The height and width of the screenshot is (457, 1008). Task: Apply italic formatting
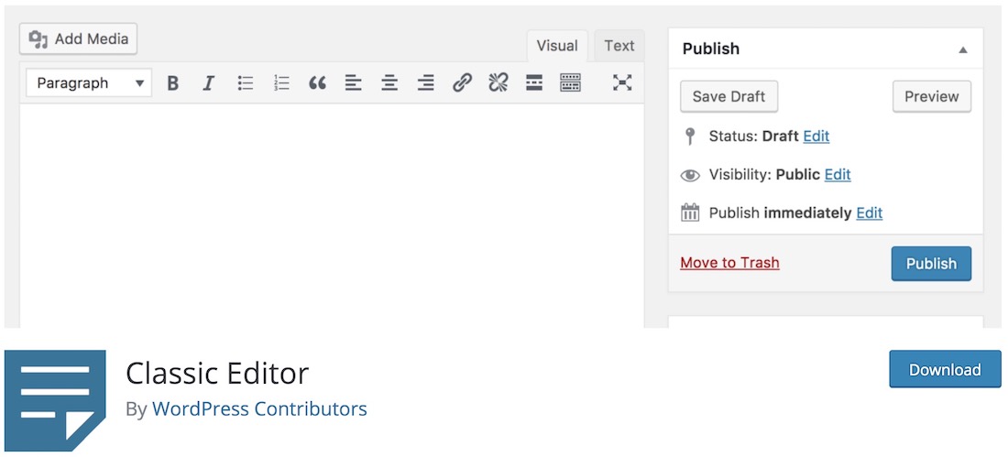208,83
